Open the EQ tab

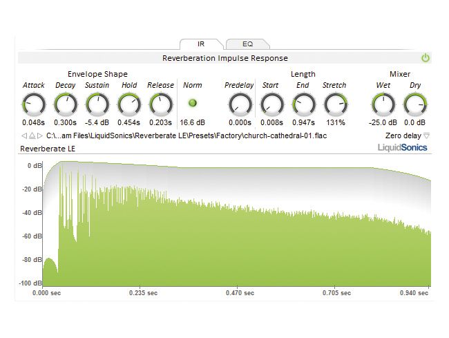point(248,44)
